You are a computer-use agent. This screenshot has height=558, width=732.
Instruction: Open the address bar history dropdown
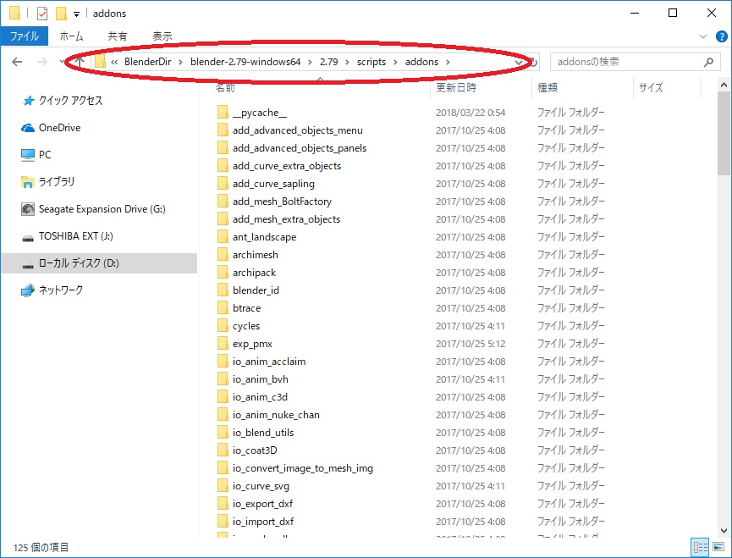tap(518, 62)
